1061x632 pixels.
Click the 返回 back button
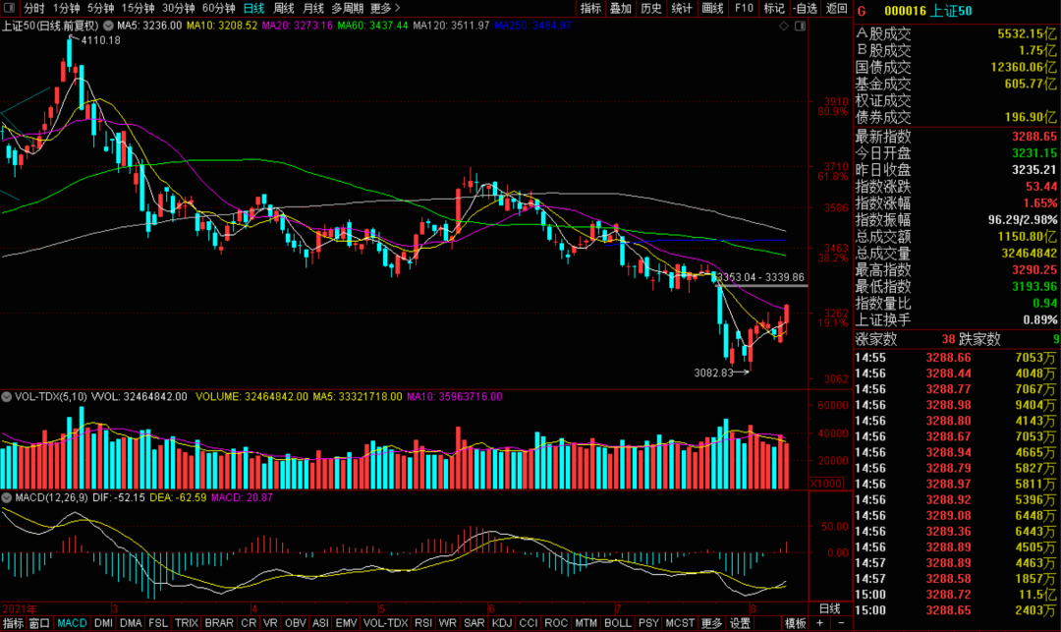pyautogui.click(x=836, y=8)
